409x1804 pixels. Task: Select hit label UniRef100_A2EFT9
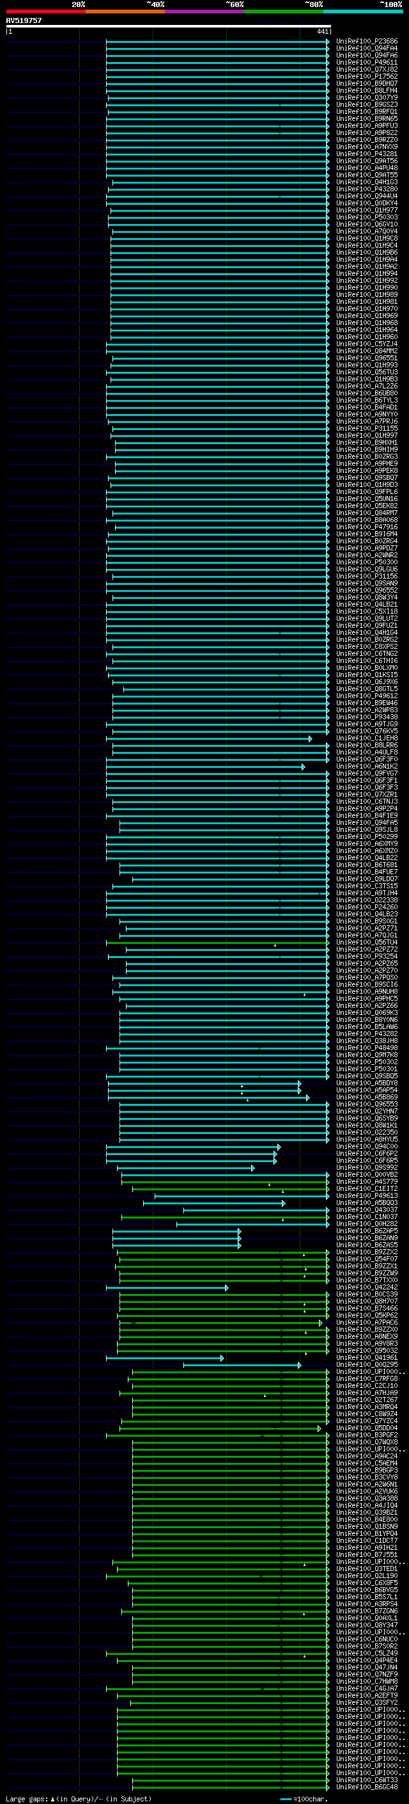pyautogui.click(x=367, y=1695)
